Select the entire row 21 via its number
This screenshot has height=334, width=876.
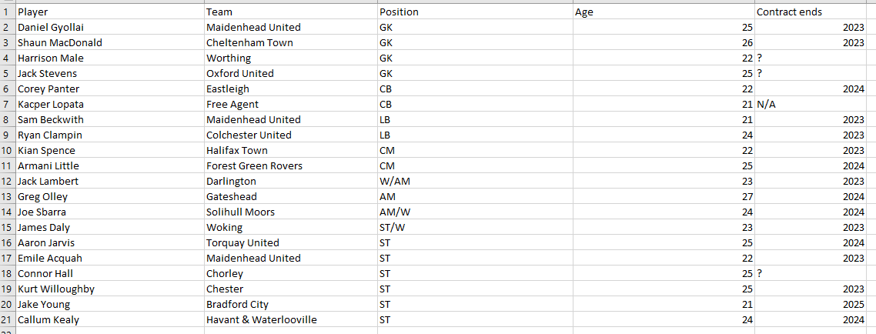coord(7,319)
